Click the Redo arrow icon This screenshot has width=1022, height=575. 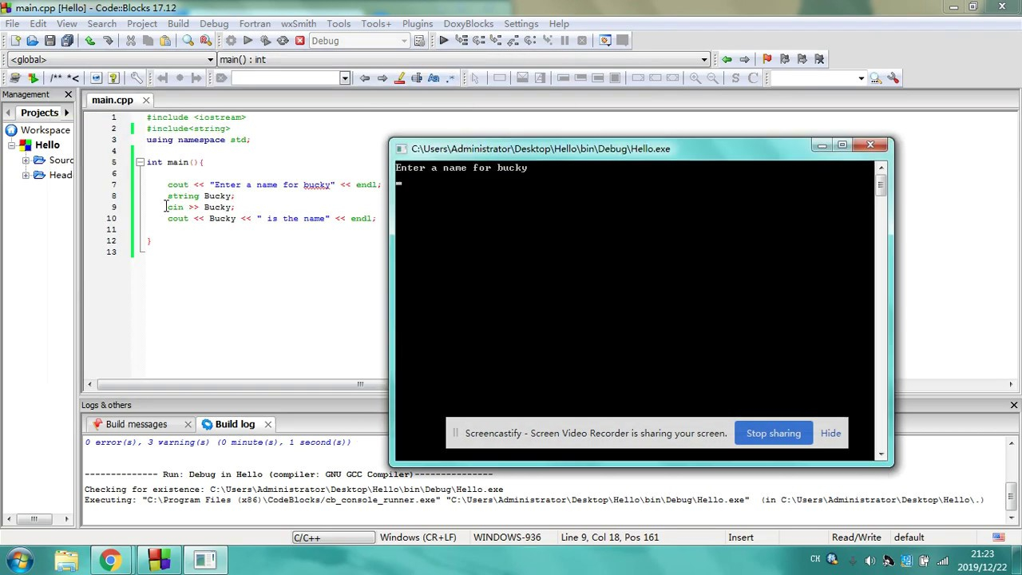(x=108, y=41)
